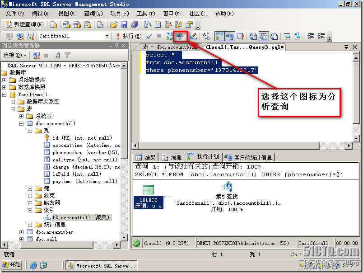Click the Save floppy disk icon

coord(124,24)
